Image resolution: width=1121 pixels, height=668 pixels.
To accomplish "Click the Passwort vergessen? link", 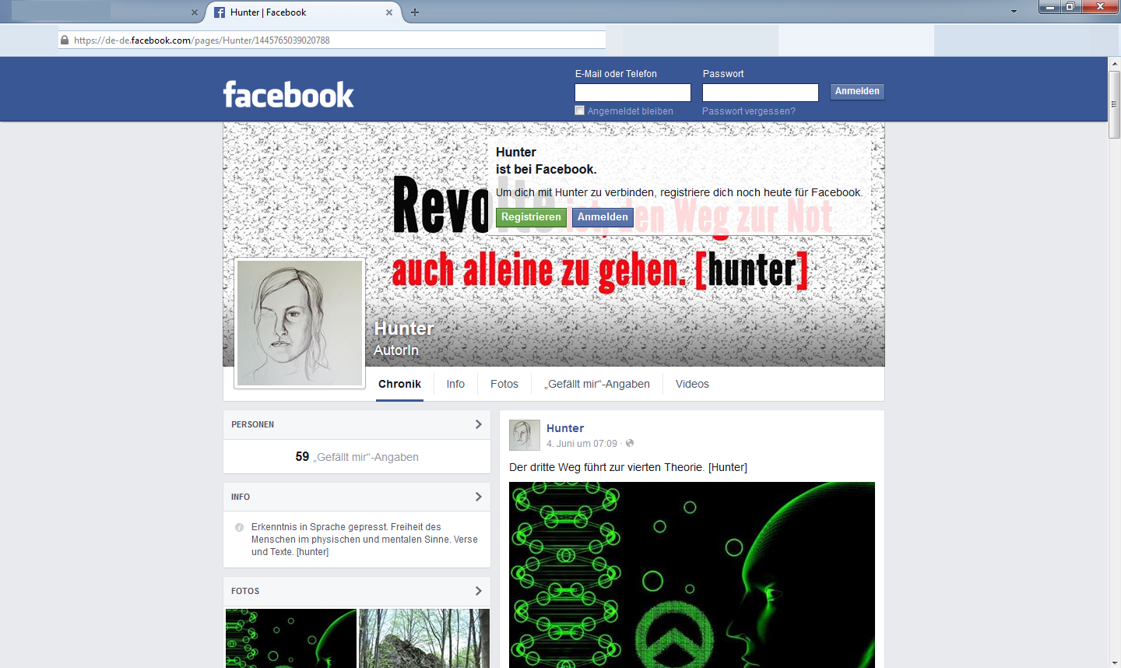I will click(x=749, y=111).
